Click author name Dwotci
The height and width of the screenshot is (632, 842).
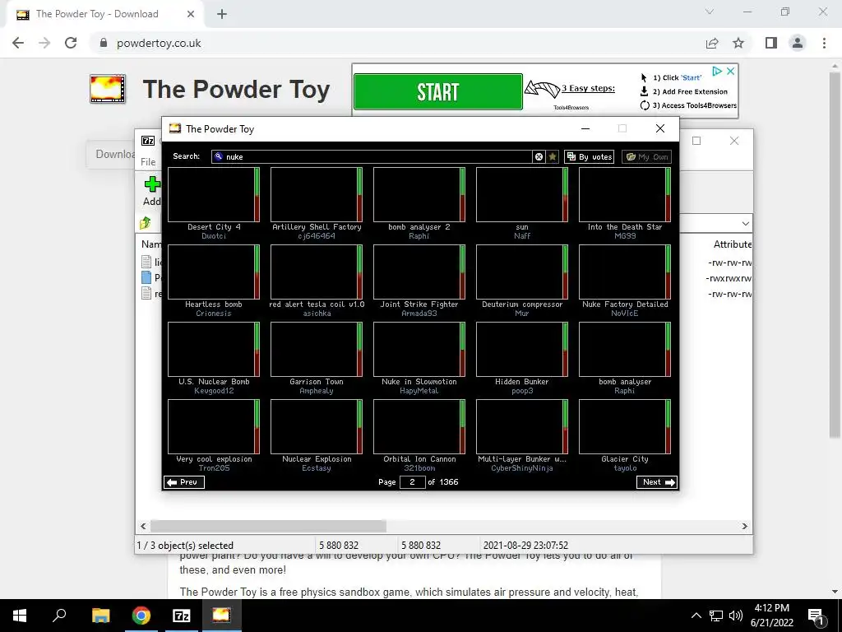tap(214, 236)
